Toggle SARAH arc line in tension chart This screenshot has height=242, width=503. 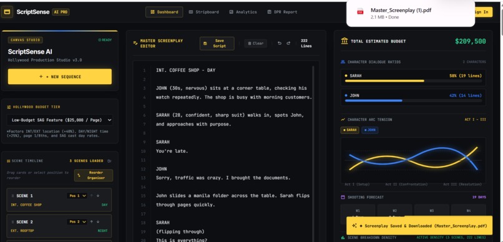point(349,130)
